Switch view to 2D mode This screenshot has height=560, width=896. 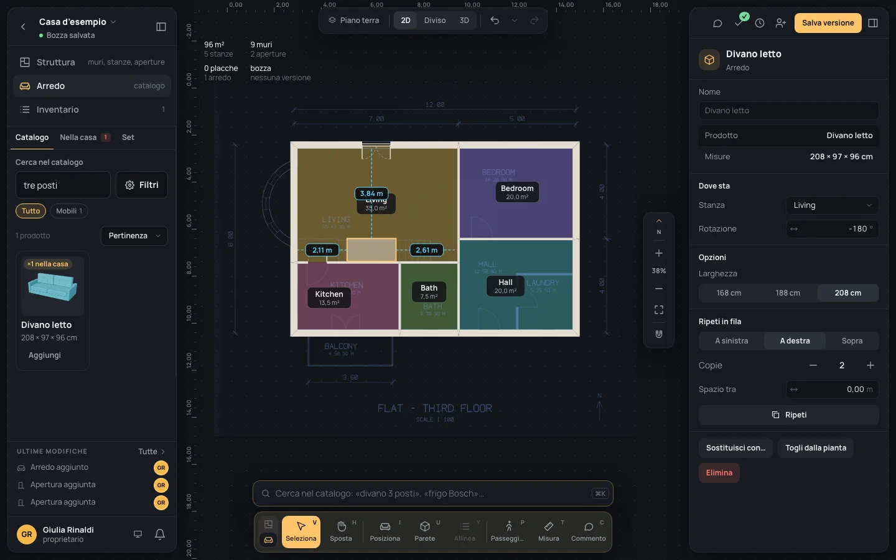(406, 21)
